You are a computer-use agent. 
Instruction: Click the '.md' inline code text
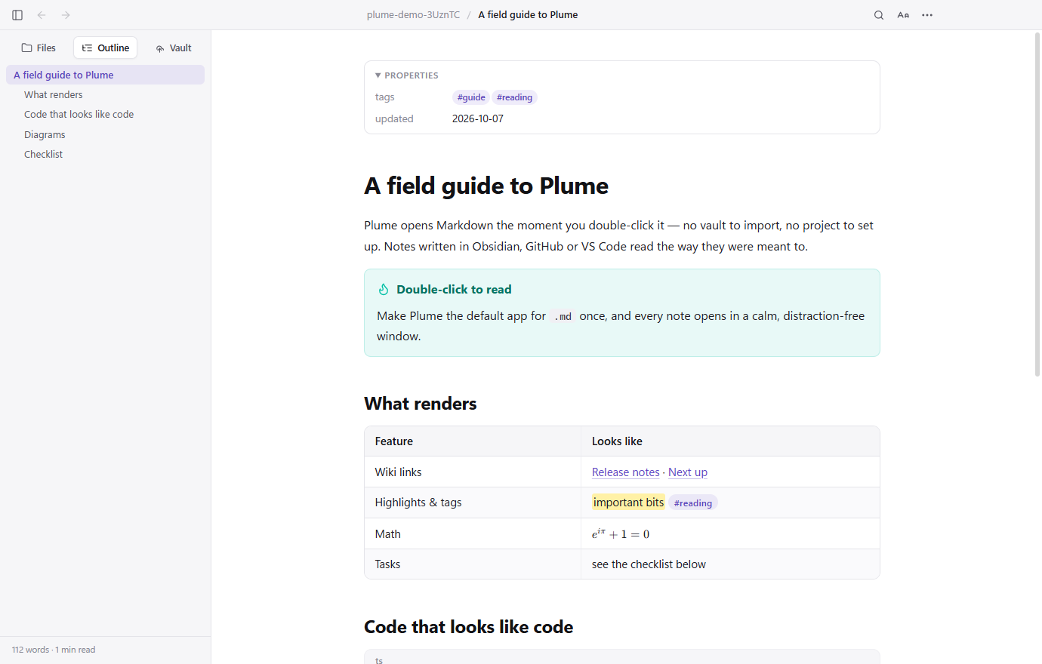pos(563,316)
